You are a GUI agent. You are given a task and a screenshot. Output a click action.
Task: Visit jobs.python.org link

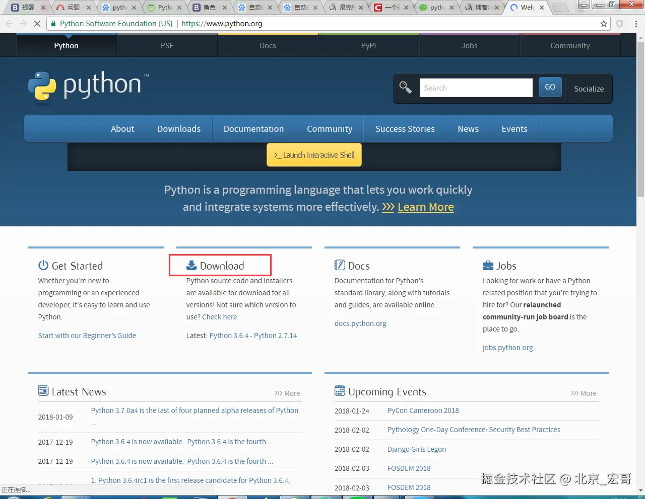507,348
